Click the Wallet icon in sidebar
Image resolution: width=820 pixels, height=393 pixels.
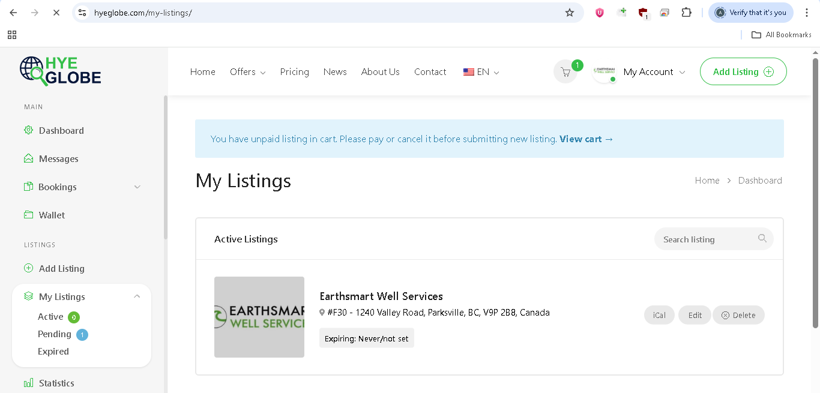click(28, 215)
